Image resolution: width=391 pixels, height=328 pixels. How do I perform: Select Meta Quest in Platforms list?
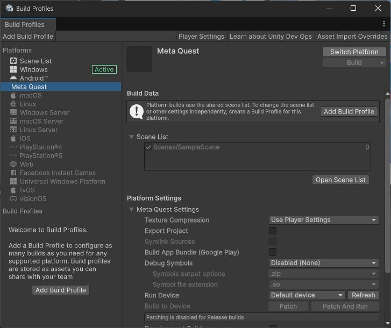pyautogui.click(x=61, y=87)
